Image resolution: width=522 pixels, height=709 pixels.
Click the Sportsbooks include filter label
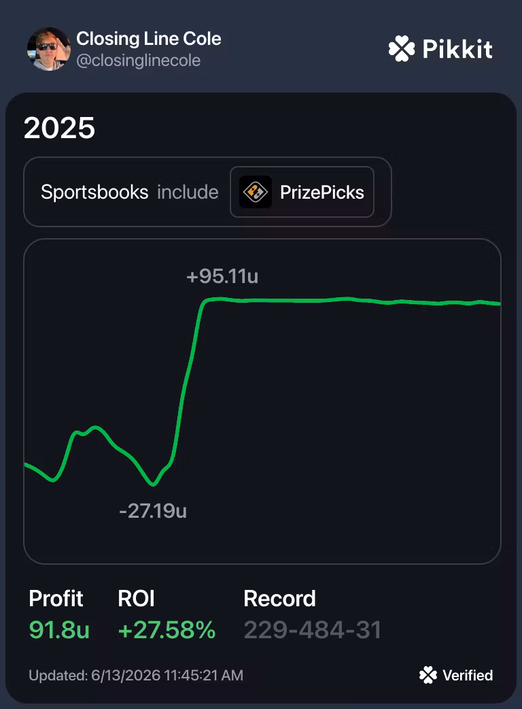coord(130,192)
